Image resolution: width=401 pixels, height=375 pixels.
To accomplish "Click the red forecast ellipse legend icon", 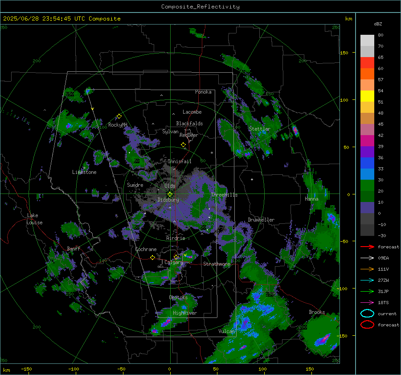I will (367, 325).
